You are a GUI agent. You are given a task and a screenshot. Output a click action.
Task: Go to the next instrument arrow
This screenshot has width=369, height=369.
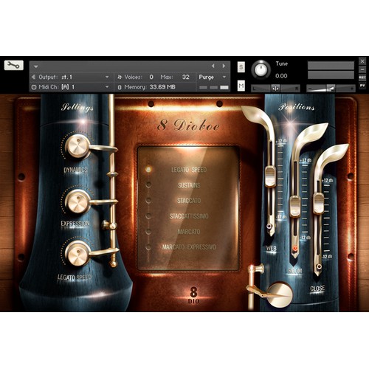[x=224, y=66]
